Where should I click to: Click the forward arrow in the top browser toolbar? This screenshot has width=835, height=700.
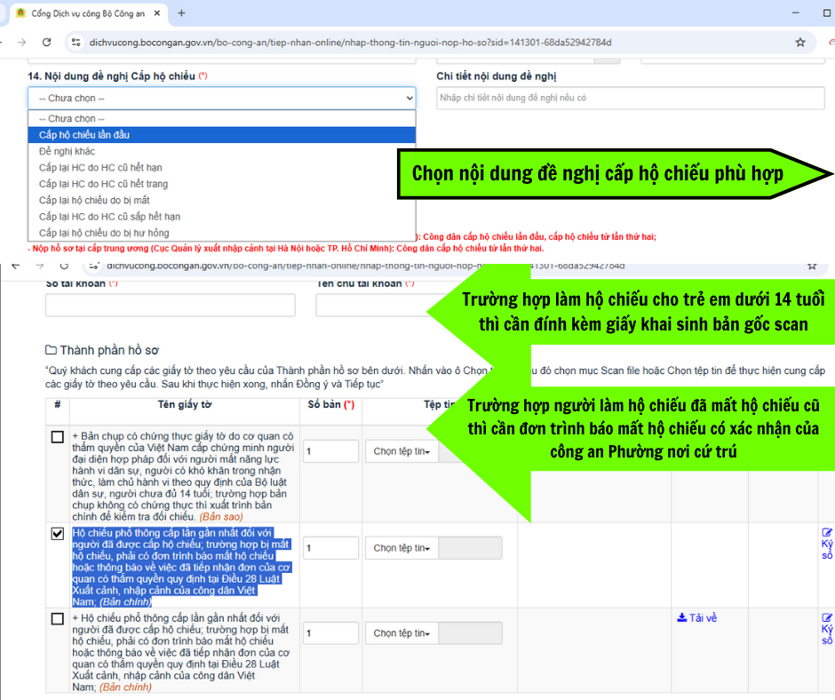tap(21, 43)
